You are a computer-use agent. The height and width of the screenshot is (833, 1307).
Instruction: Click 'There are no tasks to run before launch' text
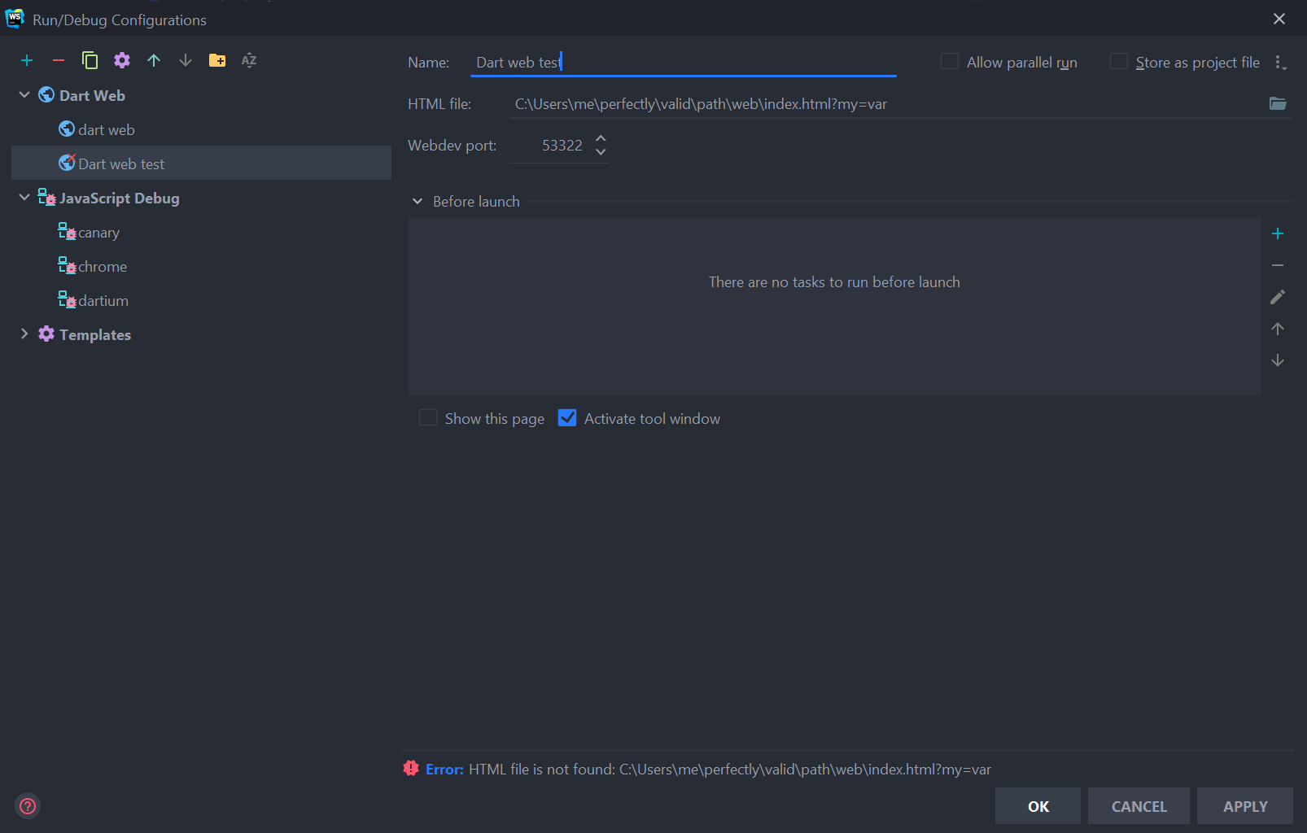[x=834, y=282]
